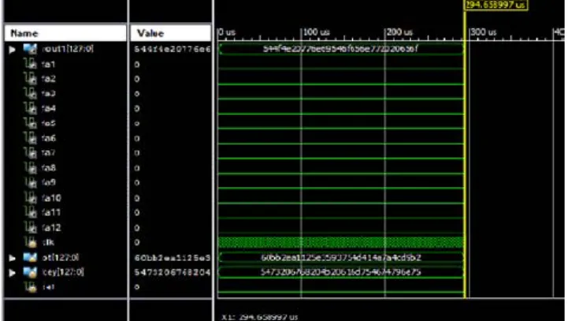This screenshot has width=568, height=321.
Task: Select the ra8 signal name
Action: coord(49,168)
